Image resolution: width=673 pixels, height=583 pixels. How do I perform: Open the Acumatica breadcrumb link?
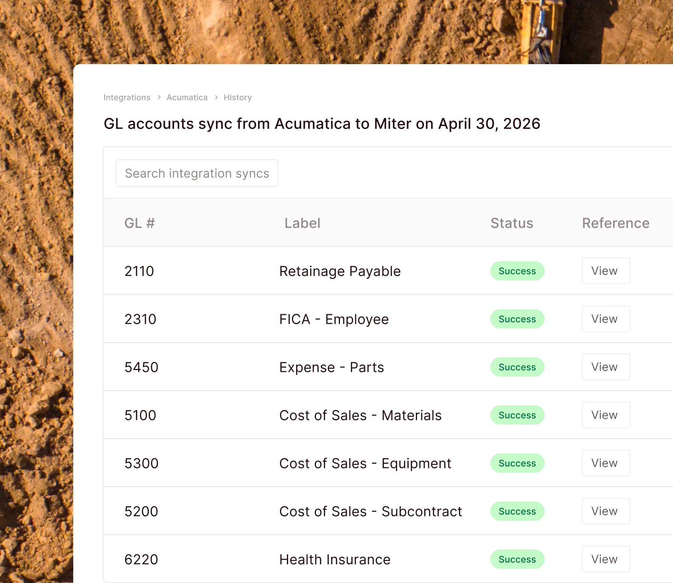point(187,97)
